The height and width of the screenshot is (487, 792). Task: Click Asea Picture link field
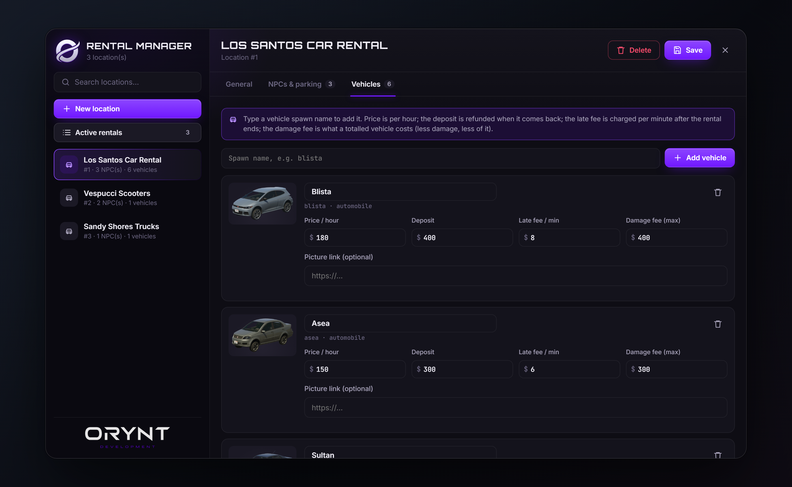(x=516, y=407)
